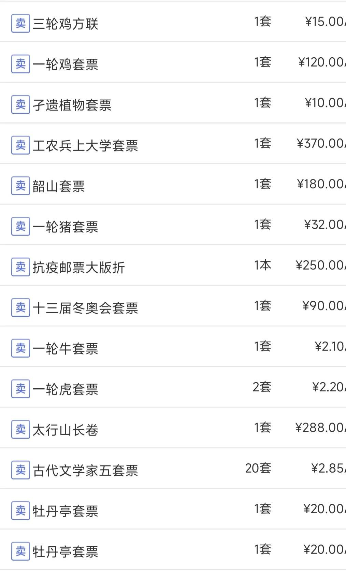Tap the 卖 icon for 十三届冬奥会套票

(20, 307)
